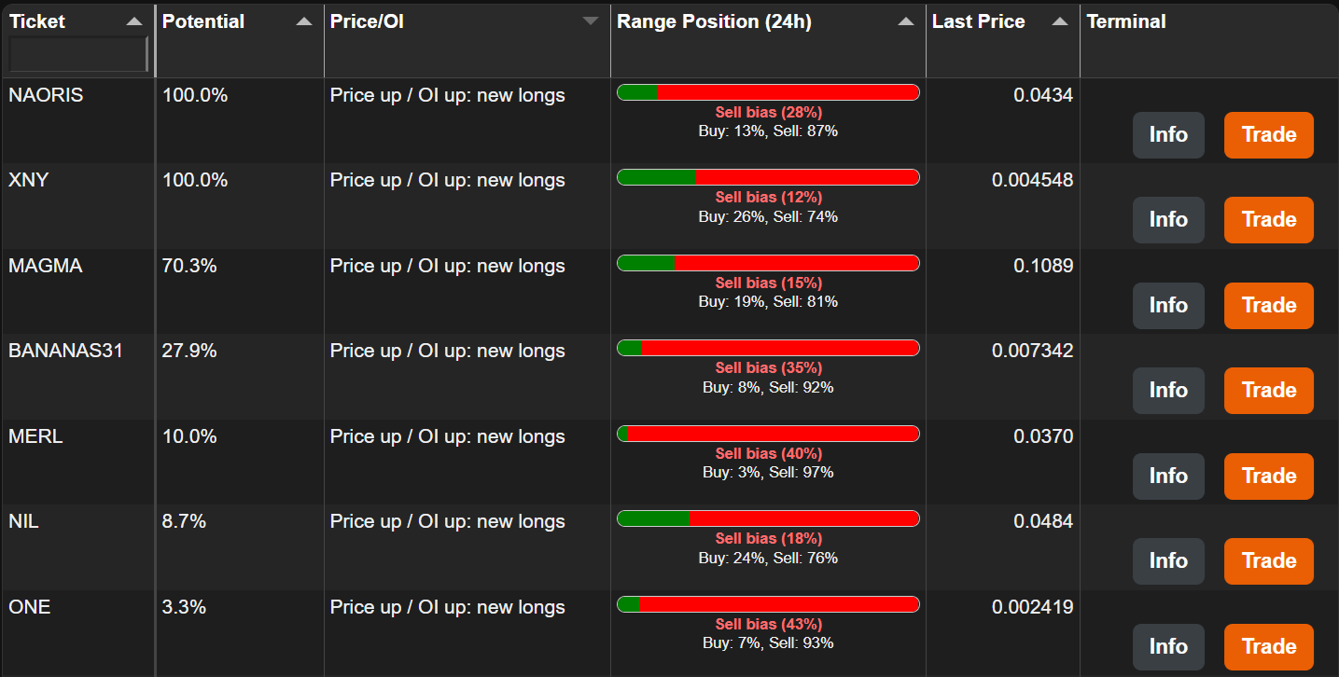This screenshot has height=677, width=1339.
Task: Sort by Potential column arrow
Action: tap(304, 21)
